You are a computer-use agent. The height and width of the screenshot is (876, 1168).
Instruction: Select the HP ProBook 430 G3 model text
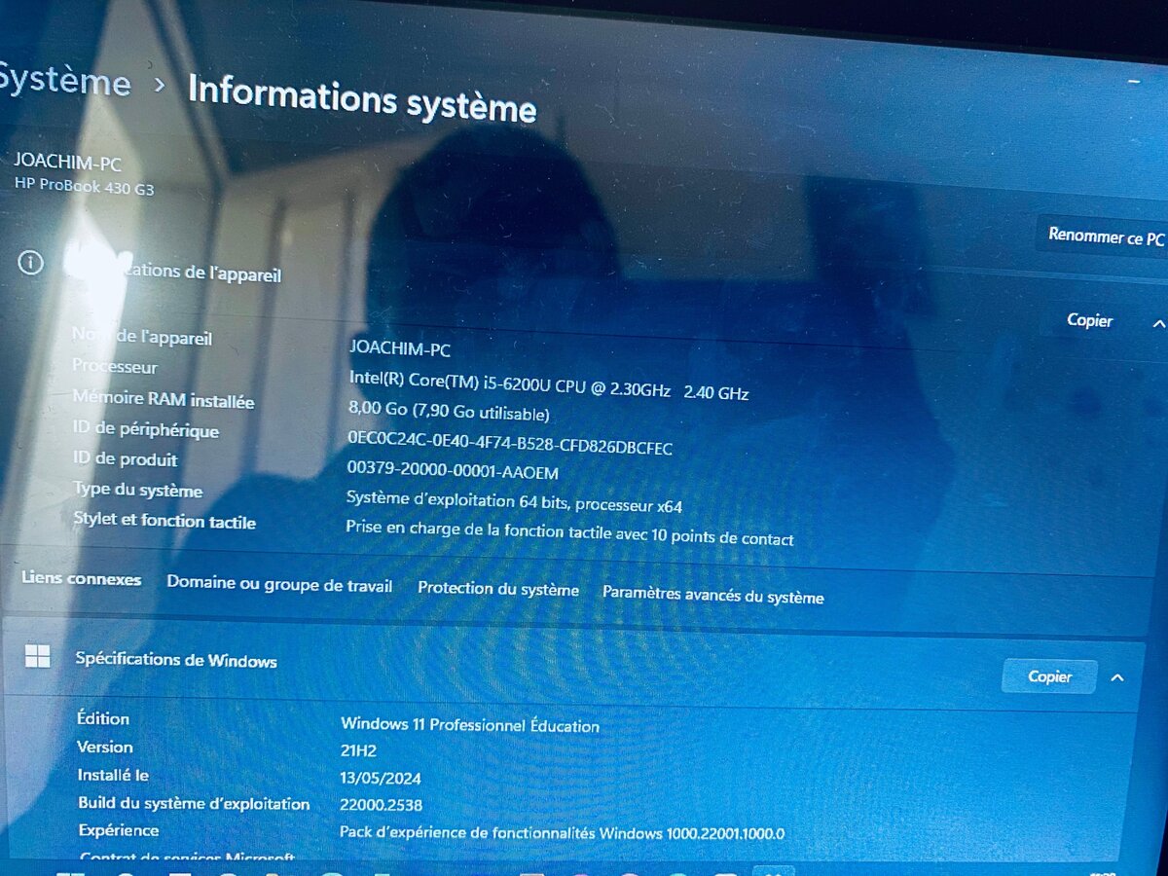click(x=84, y=186)
